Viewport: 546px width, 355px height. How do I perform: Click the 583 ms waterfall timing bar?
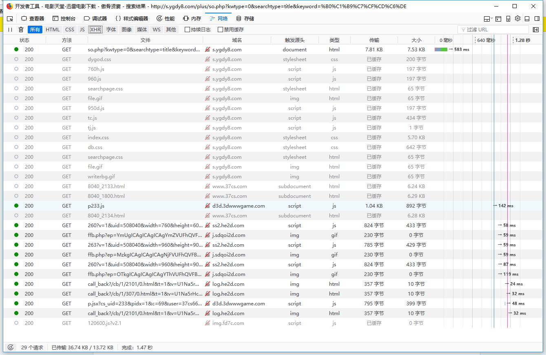tap(441, 50)
